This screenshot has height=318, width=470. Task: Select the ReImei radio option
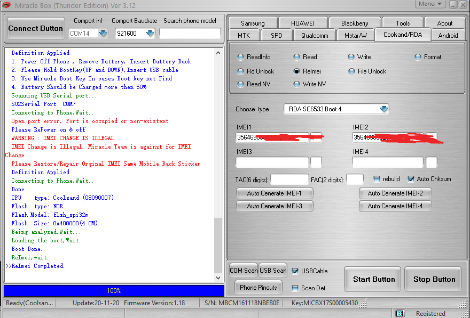click(x=296, y=71)
